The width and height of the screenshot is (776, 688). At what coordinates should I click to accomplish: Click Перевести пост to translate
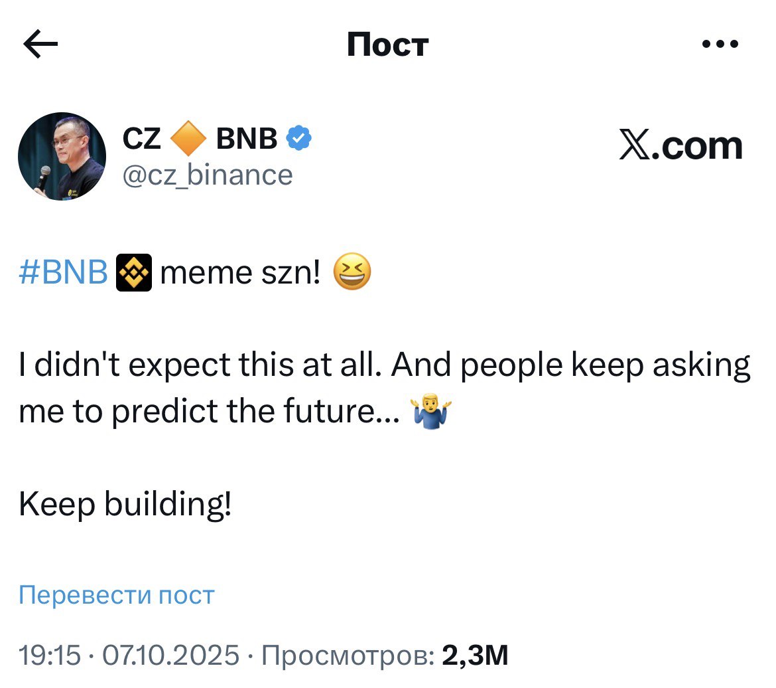click(x=117, y=595)
